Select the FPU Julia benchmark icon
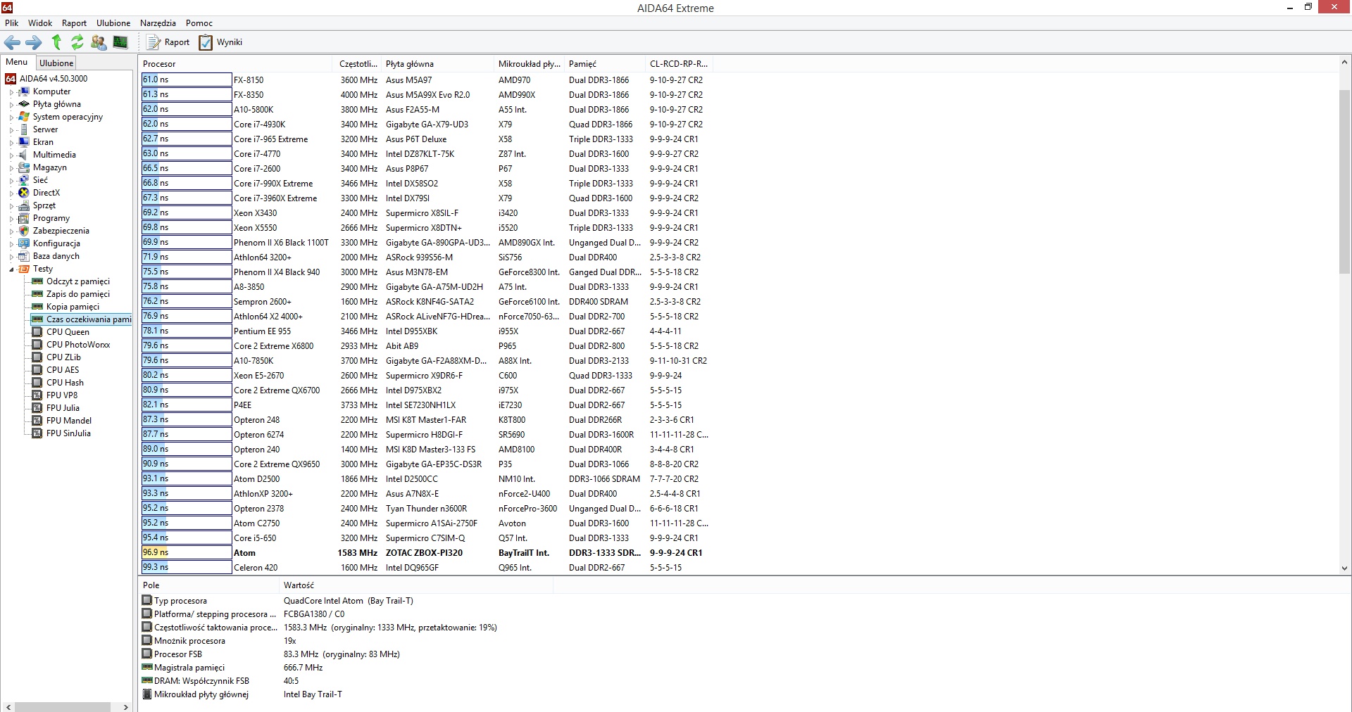Viewport: 1352px width, 712px height. coord(38,408)
